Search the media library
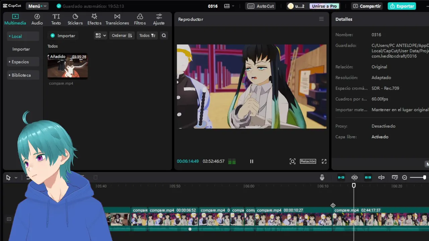The image size is (429, 241). point(164,35)
